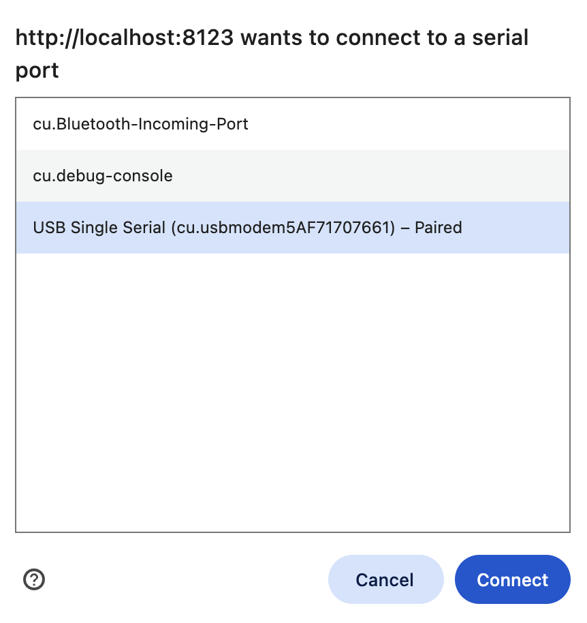The image size is (587, 623).
Task: Re-select the highlighted USB Single Serial row
Action: tap(247, 228)
